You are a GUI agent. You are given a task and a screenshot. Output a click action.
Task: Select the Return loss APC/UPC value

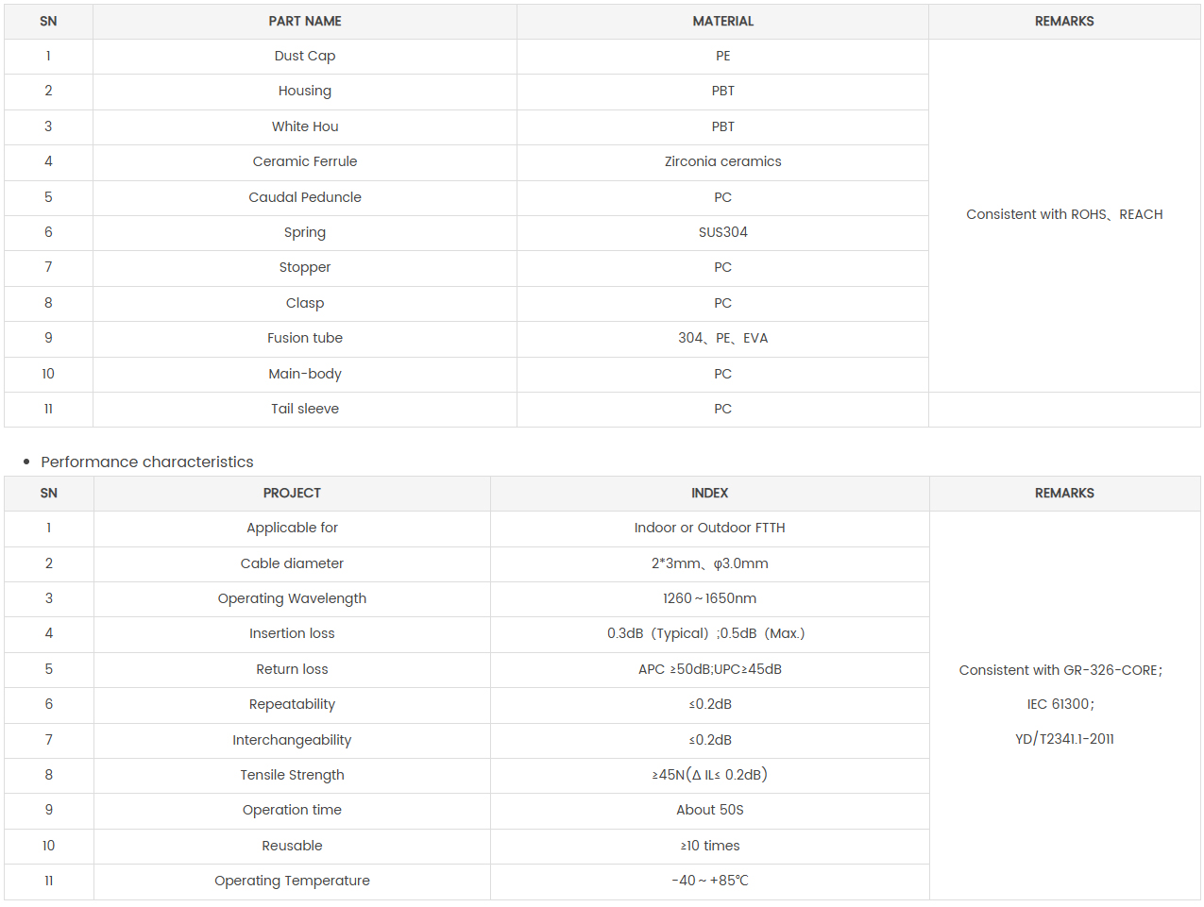tap(709, 669)
